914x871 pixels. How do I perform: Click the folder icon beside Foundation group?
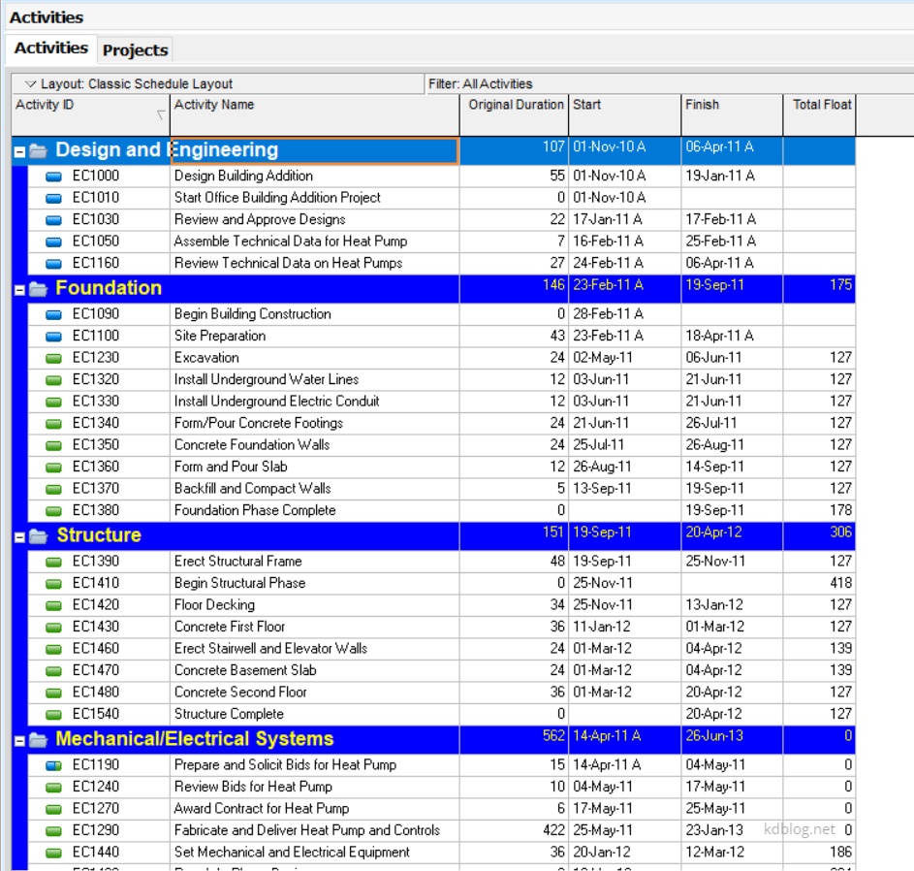pos(38,289)
